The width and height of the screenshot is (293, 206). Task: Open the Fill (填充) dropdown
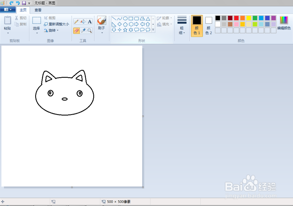(164, 24)
